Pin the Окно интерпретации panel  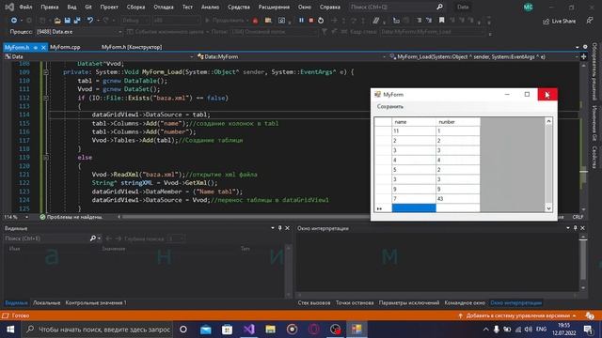[575, 228]
